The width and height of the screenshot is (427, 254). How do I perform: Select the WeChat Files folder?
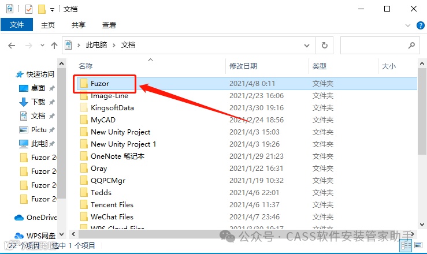pos(112,216)
